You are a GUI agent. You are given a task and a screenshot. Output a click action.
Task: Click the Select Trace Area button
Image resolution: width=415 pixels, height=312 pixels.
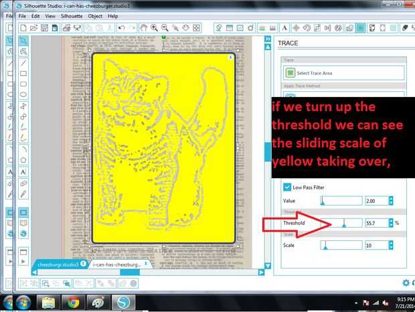(343, 73)
